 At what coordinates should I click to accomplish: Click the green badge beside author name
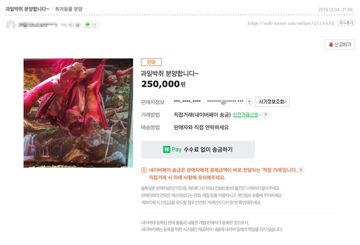(91, 24)
